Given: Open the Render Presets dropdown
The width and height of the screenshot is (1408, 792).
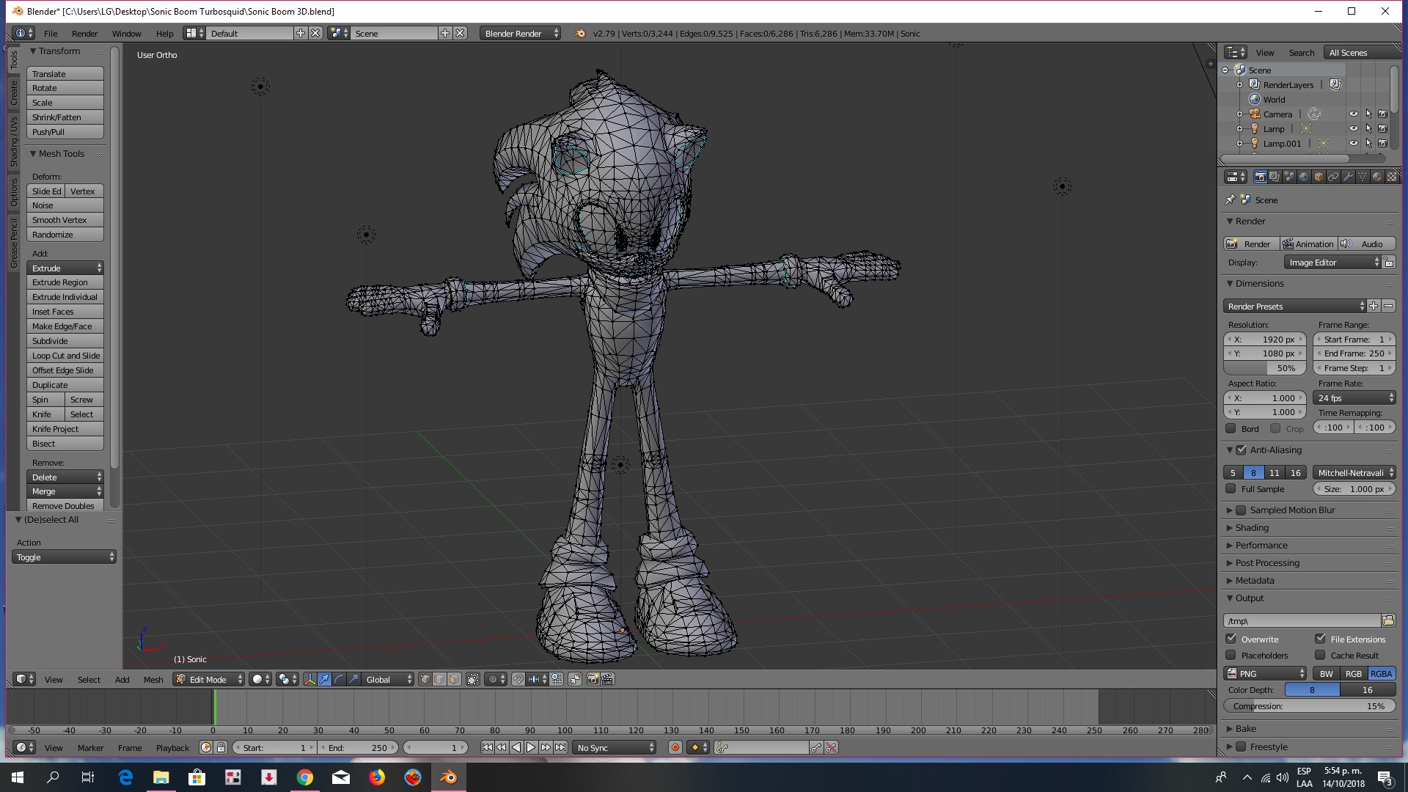Looking at the screenshot, I should [x=1295, y=306].
